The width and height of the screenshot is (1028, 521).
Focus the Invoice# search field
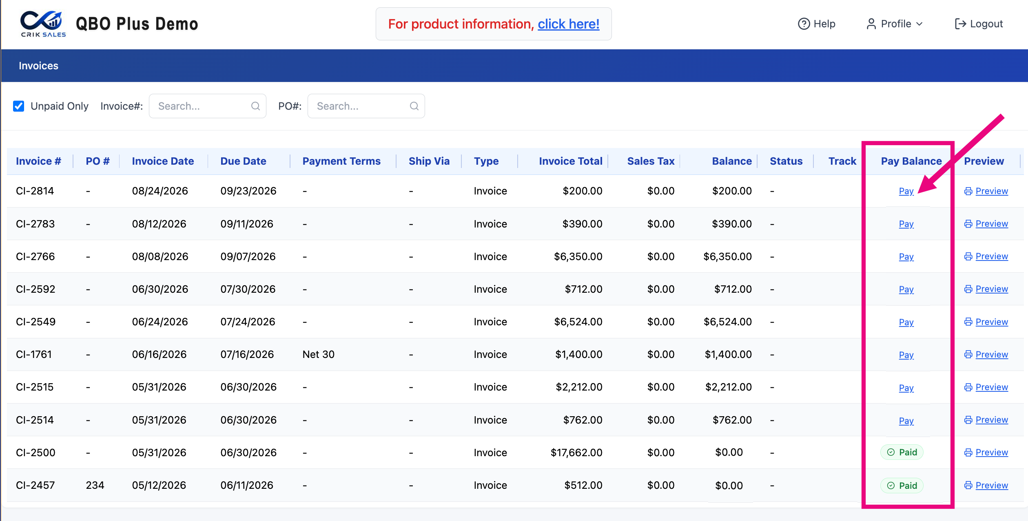[208, 106]
